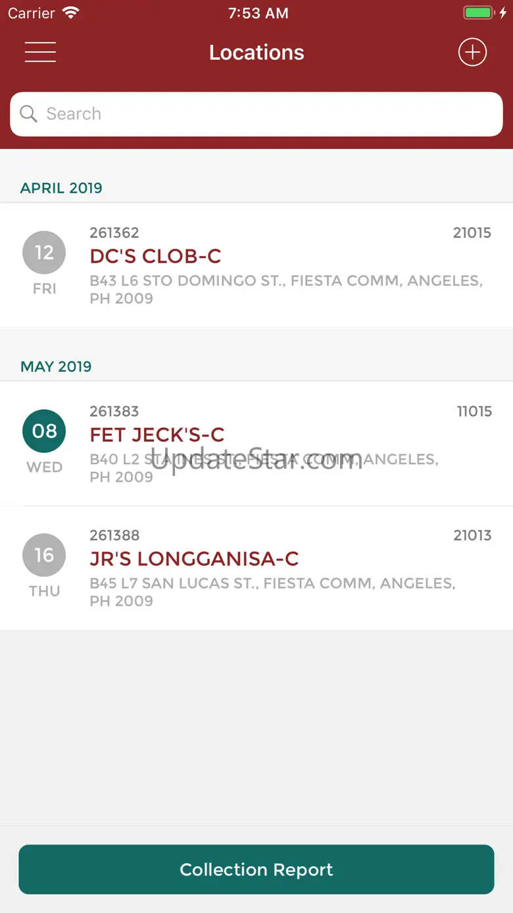513x913 pixels.
Task: Select the 12 FRI date circle
Action: 44,253
